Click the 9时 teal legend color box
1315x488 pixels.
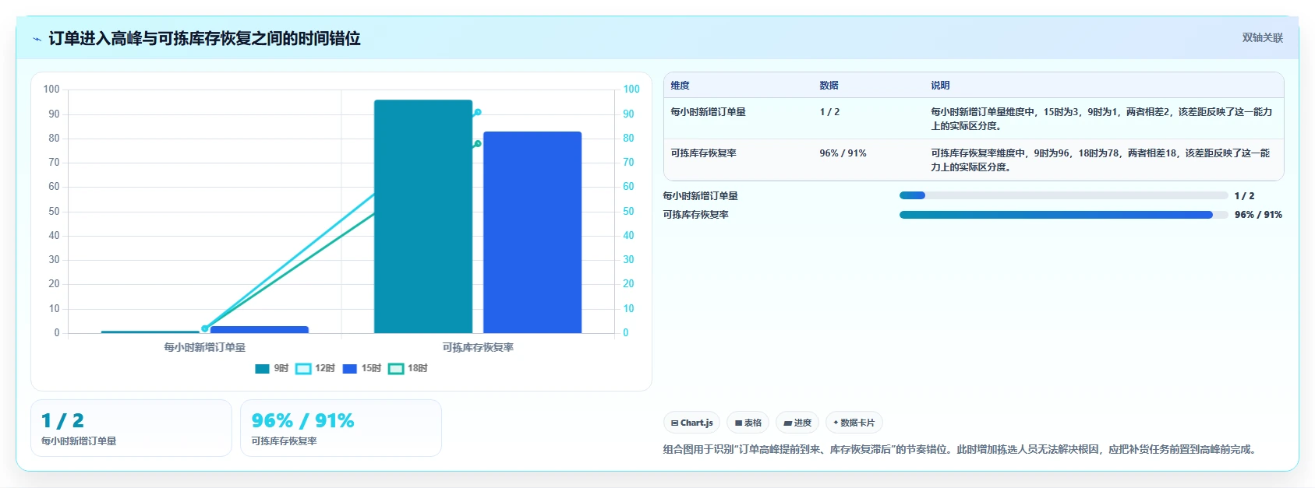[x=262, y=369]
